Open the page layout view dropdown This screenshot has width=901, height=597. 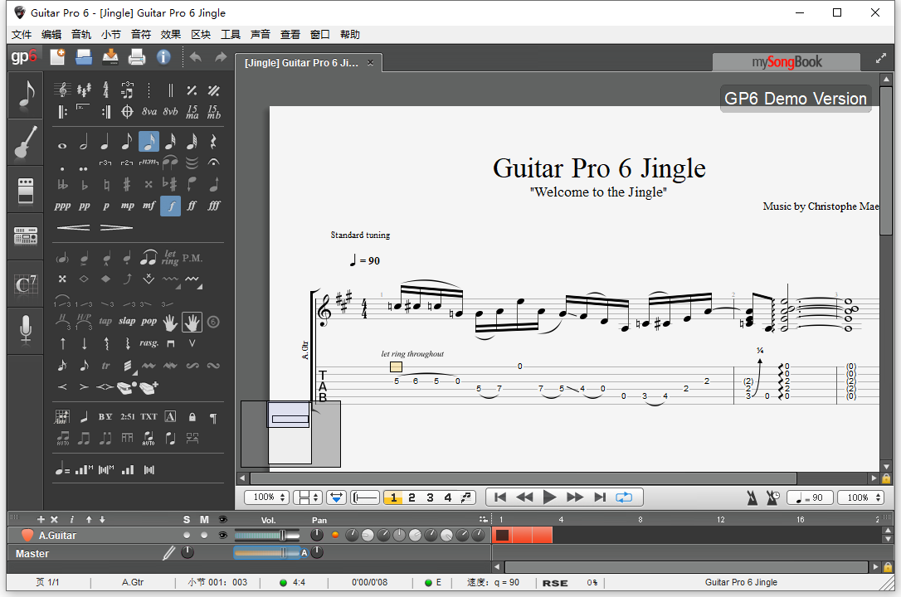pyautogui.click(x=308, y=497)
